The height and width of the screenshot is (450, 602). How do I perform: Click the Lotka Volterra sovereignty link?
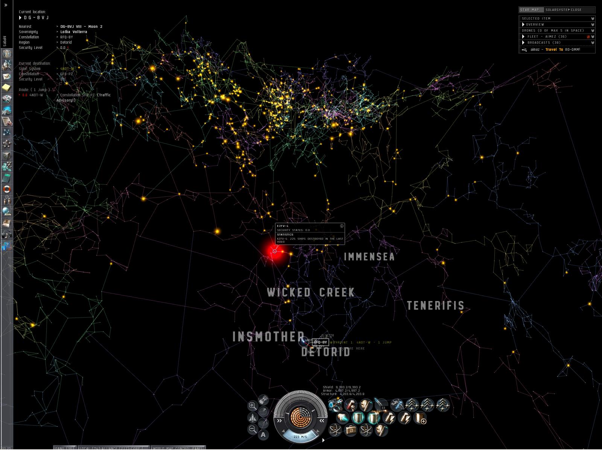pos(74,32)
